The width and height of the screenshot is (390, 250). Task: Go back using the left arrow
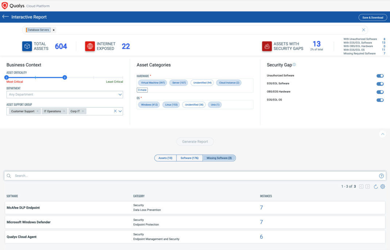(x=5, y=17)
